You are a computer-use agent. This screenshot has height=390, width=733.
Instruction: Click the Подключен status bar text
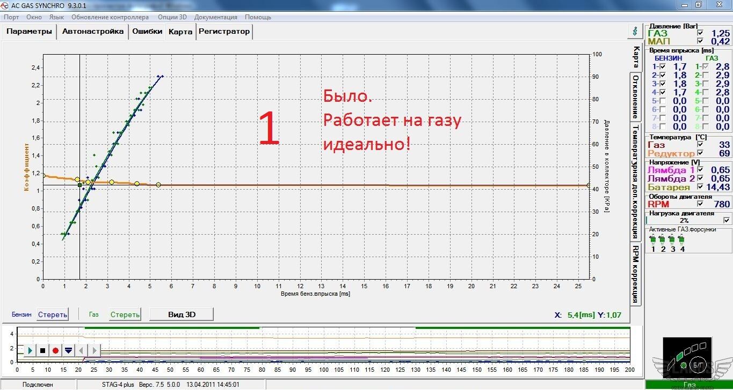38,385
